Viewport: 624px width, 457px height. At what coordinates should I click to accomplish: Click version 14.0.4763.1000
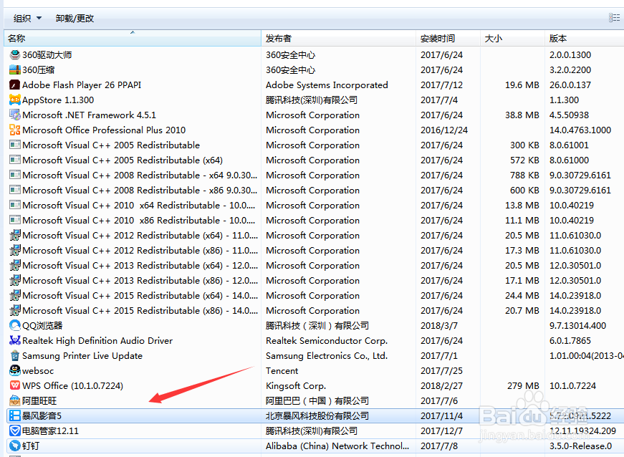(580, 130)
